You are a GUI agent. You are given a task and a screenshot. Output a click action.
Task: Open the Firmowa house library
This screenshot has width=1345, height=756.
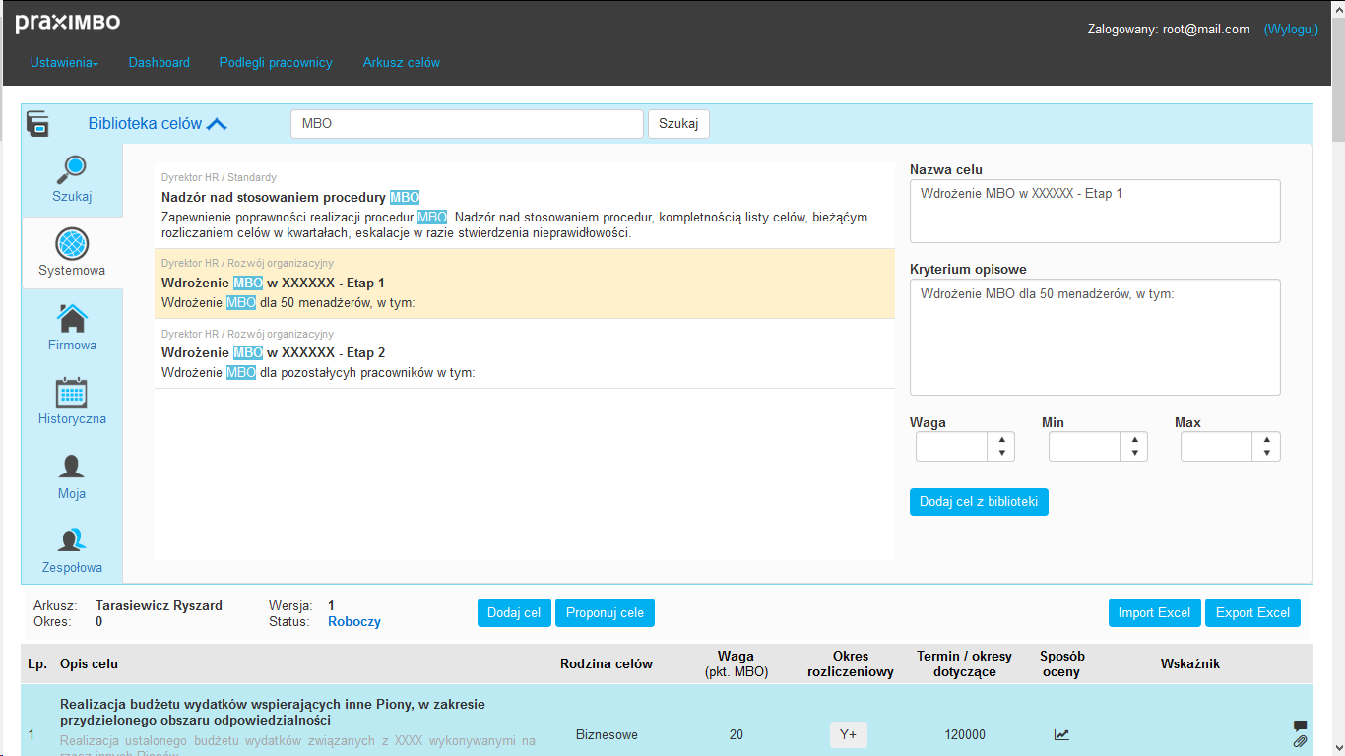72,327
